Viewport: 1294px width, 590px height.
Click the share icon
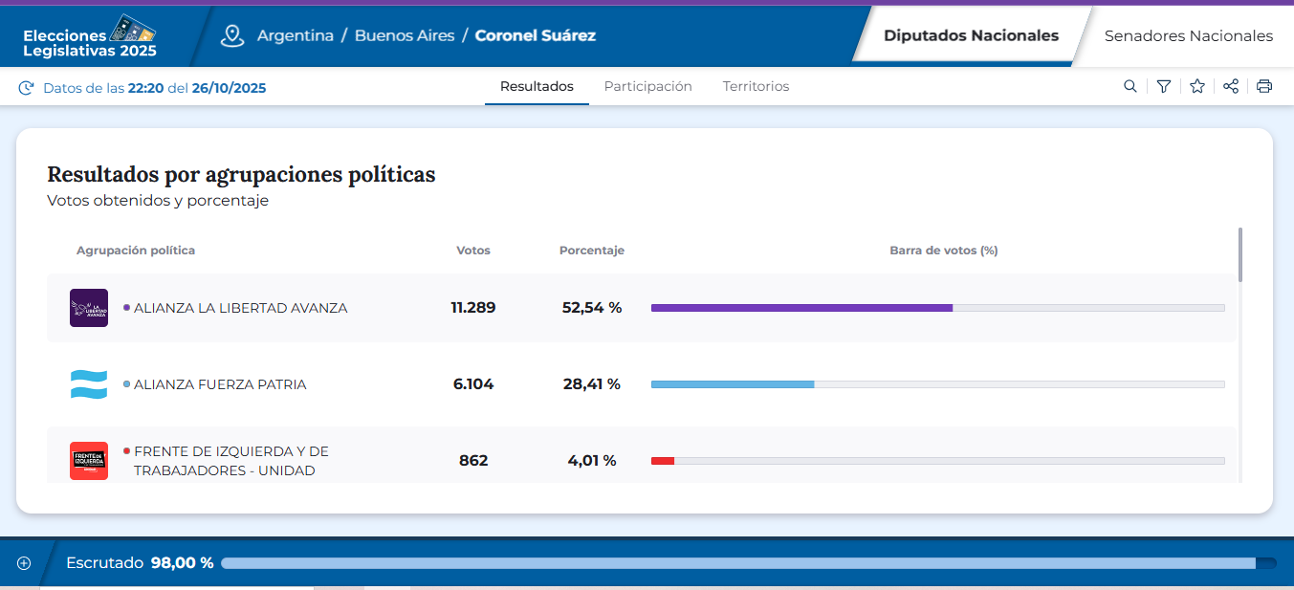coord(1231,87)
